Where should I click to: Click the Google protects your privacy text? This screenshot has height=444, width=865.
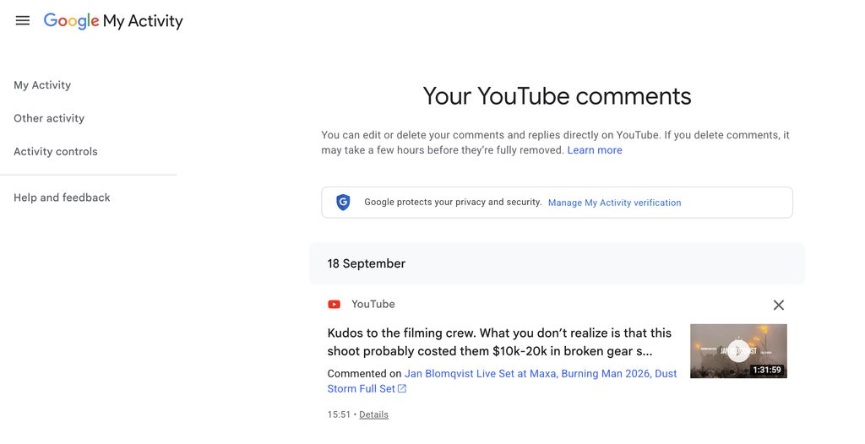[453, 202]
